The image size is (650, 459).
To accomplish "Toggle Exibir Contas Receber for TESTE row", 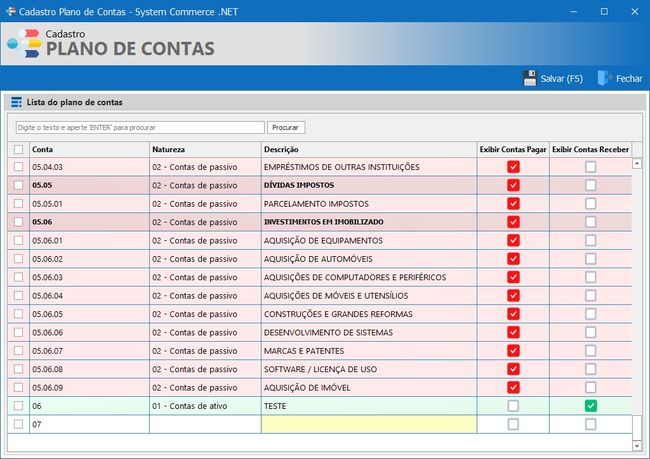I will pos(590,406).
